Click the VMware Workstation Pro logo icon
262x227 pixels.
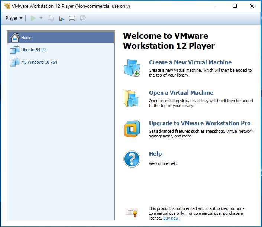click(132, 129)
